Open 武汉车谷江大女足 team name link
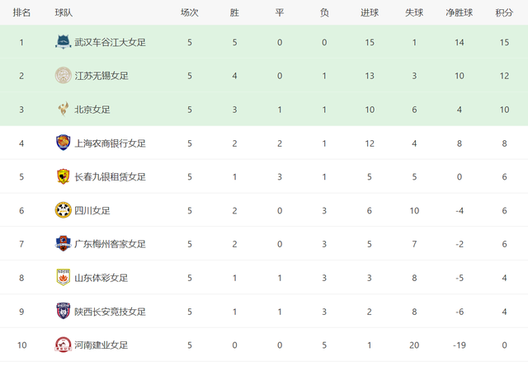Image resolution: width=528 pixels, height=366 pixels. click(110, 42)
